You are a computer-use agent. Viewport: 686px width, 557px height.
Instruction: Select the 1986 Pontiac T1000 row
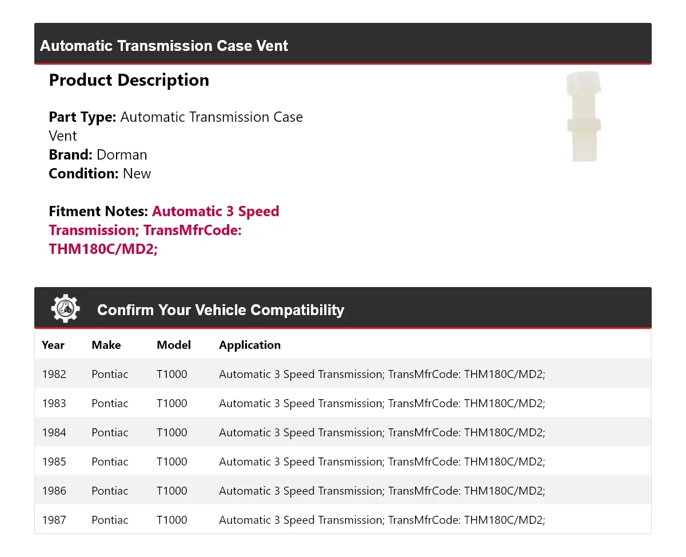(343, 491)
